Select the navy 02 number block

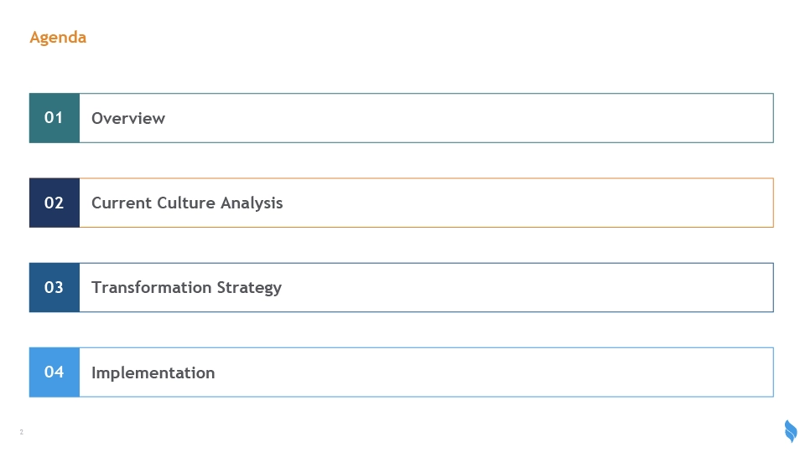[55, 203]
